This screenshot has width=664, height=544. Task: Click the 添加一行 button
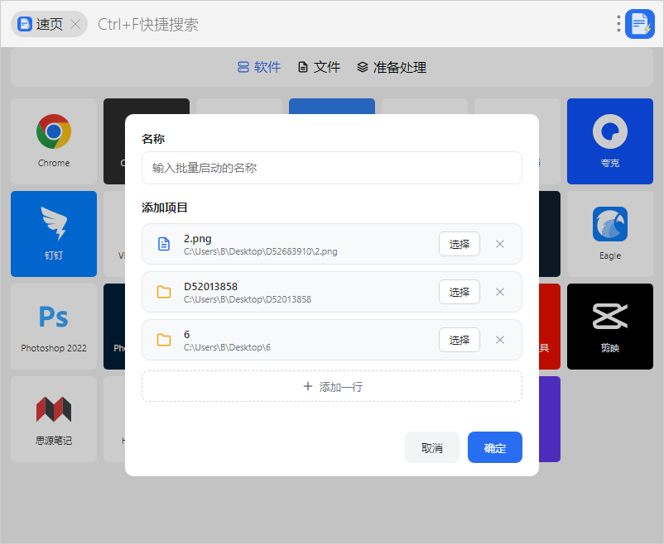(331, 386)
